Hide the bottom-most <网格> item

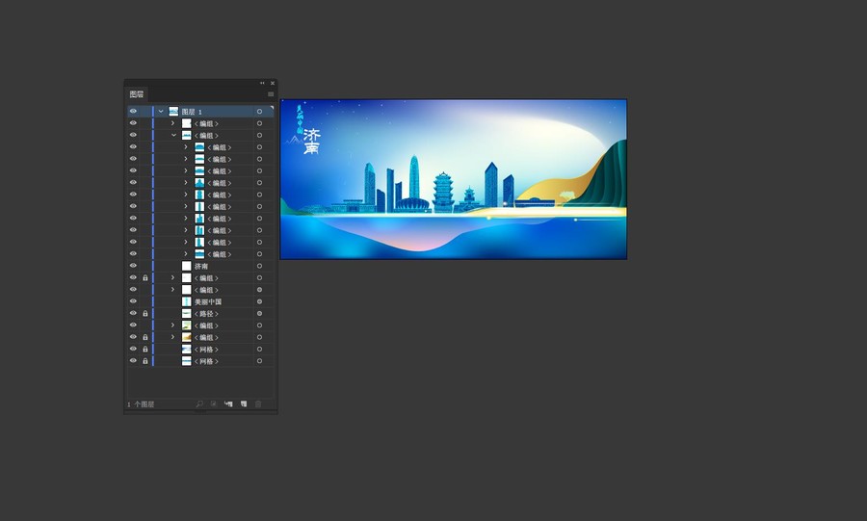pyautogui.click(x=133, y=361)
